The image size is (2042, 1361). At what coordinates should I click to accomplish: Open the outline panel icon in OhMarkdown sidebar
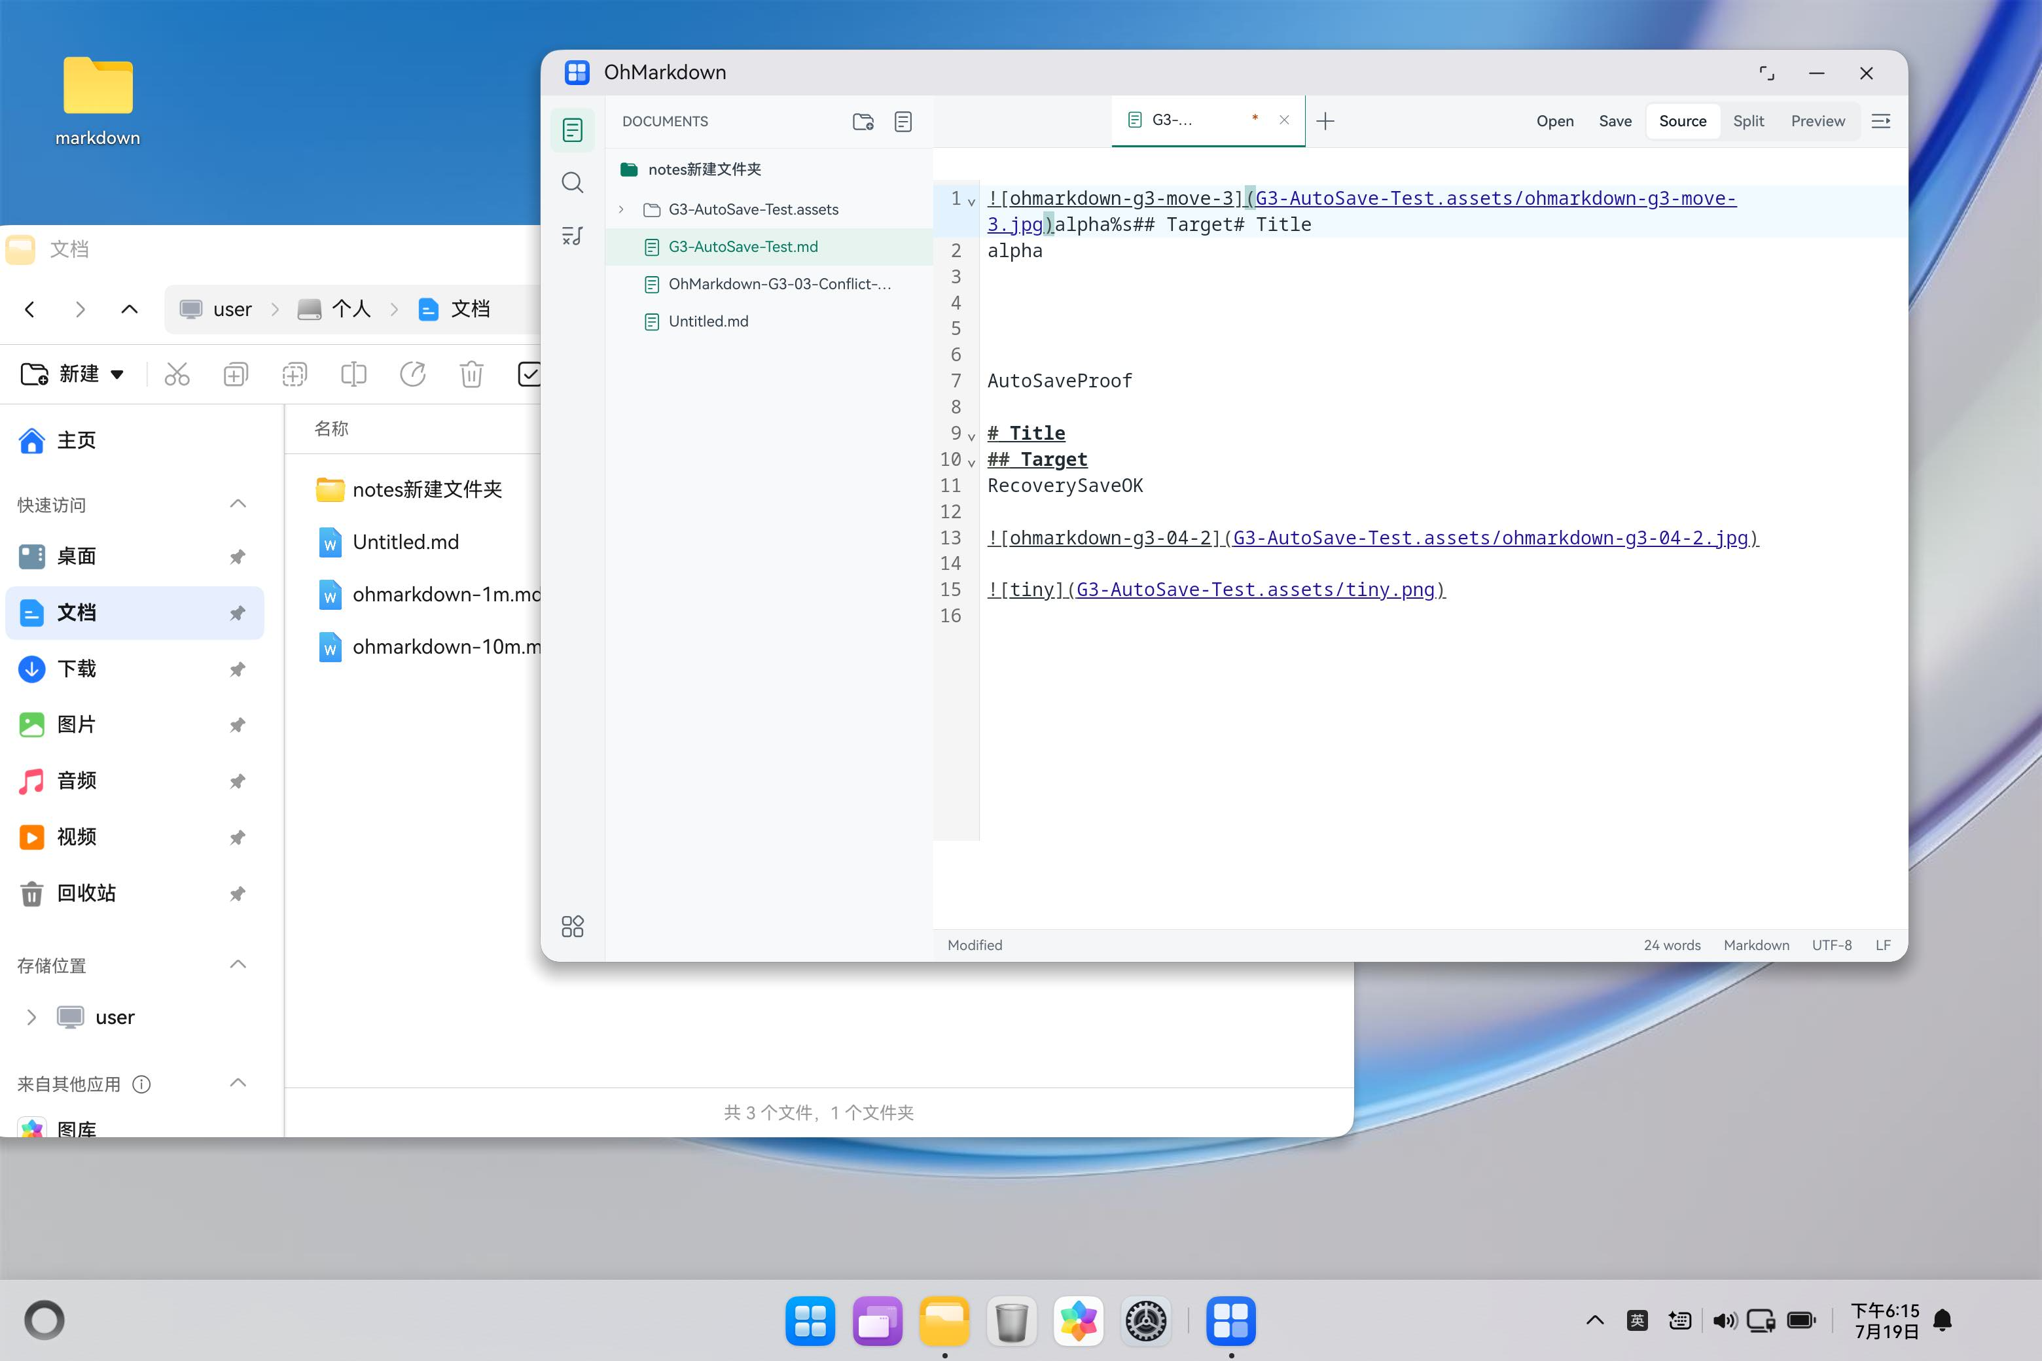[x=572, y=235]
